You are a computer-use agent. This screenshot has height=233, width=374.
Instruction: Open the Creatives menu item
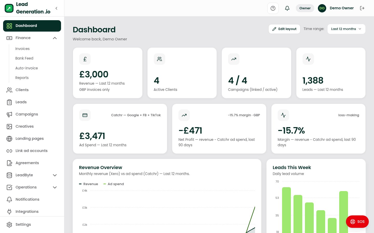pos(32,126)
